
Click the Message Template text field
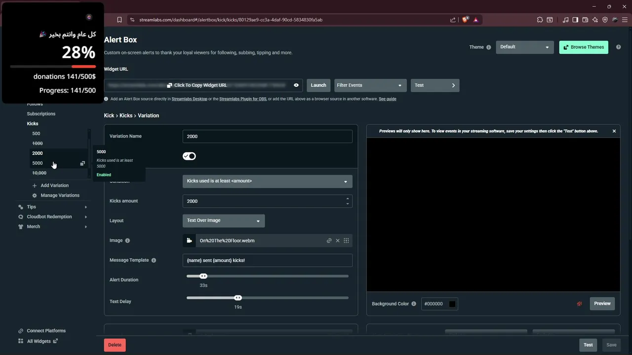(x=268, y=260)
